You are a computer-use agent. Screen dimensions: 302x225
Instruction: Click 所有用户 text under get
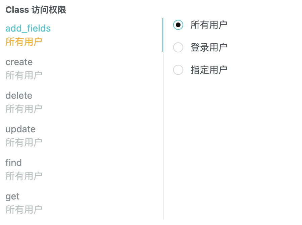(24, 210)
